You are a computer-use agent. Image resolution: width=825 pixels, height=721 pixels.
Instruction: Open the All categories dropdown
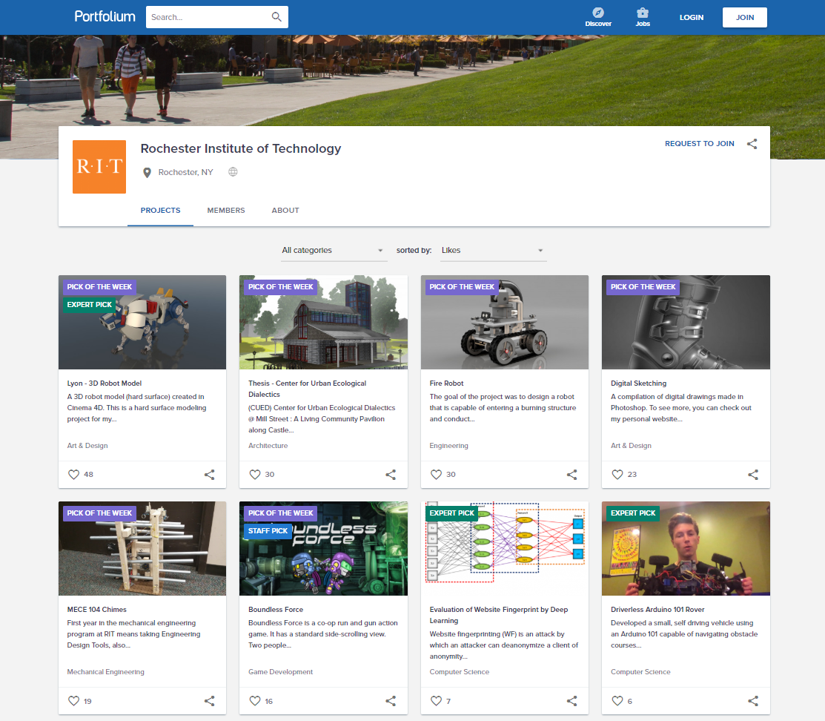point(333,251)
